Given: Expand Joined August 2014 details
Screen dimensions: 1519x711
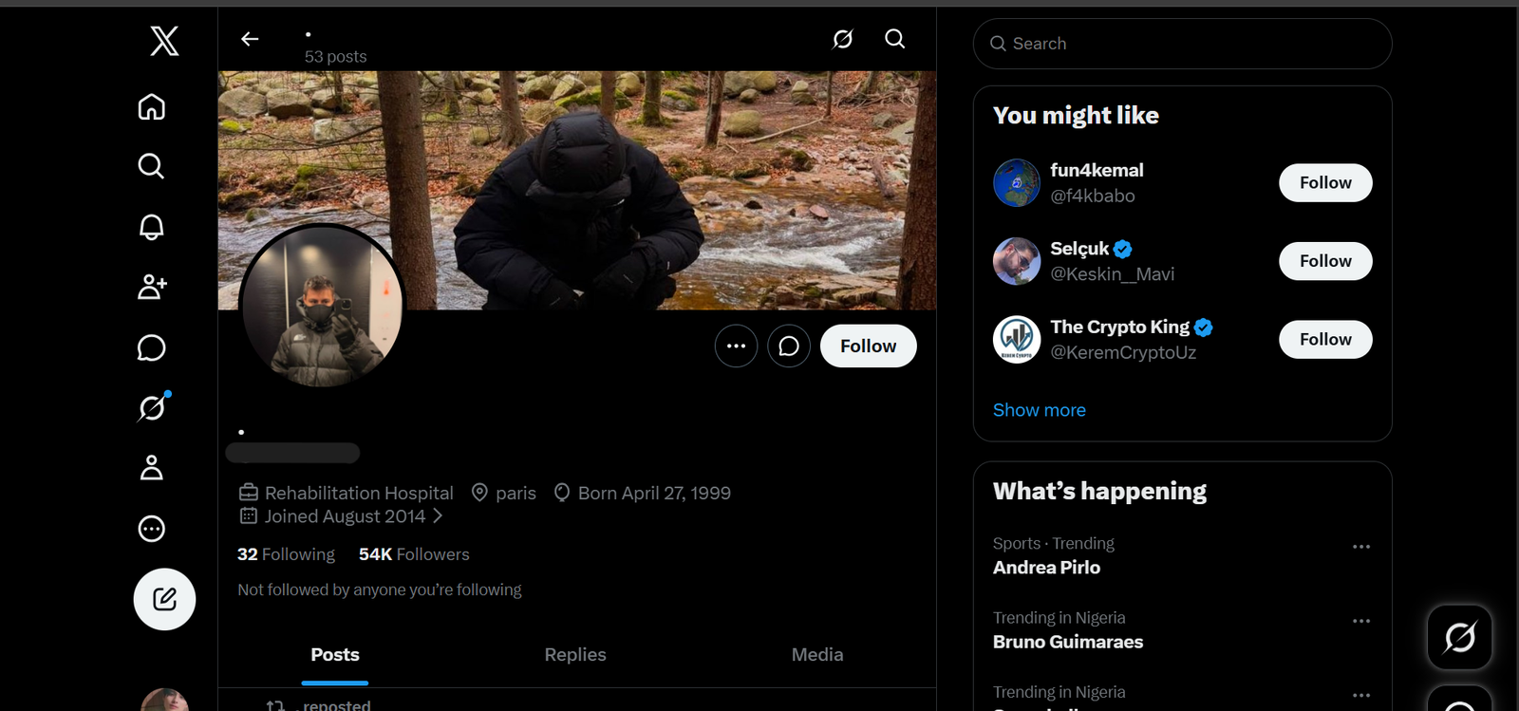Looking at the screenshot, I should tap(341, 516).
